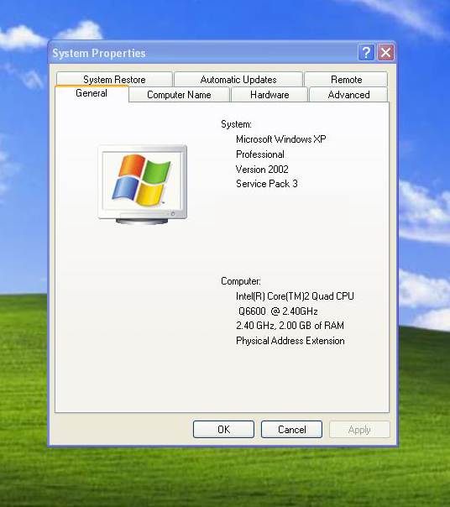Image resolution: width=450 pixels, height=507 pixels.
Task: Confirm with the OK button
Action: pos(223,430)
